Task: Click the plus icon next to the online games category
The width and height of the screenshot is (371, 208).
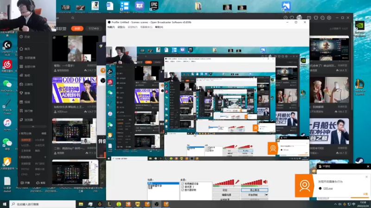Action: [45, 157]
